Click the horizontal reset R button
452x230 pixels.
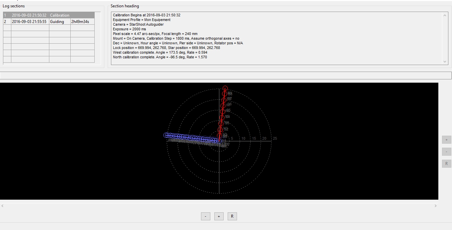232,216
